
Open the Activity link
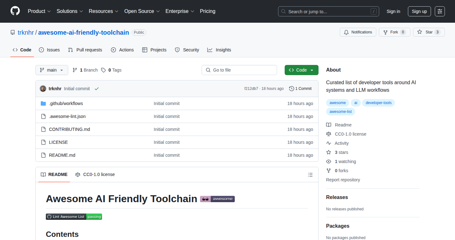point(337,143)
